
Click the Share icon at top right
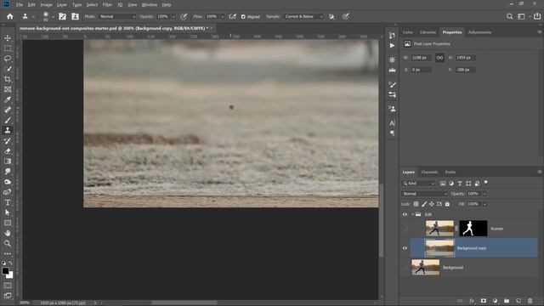[x=537, y=16]
